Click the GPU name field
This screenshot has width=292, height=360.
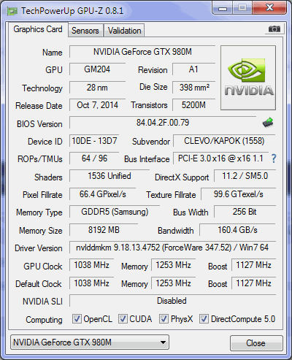click(x=142, y=52)
